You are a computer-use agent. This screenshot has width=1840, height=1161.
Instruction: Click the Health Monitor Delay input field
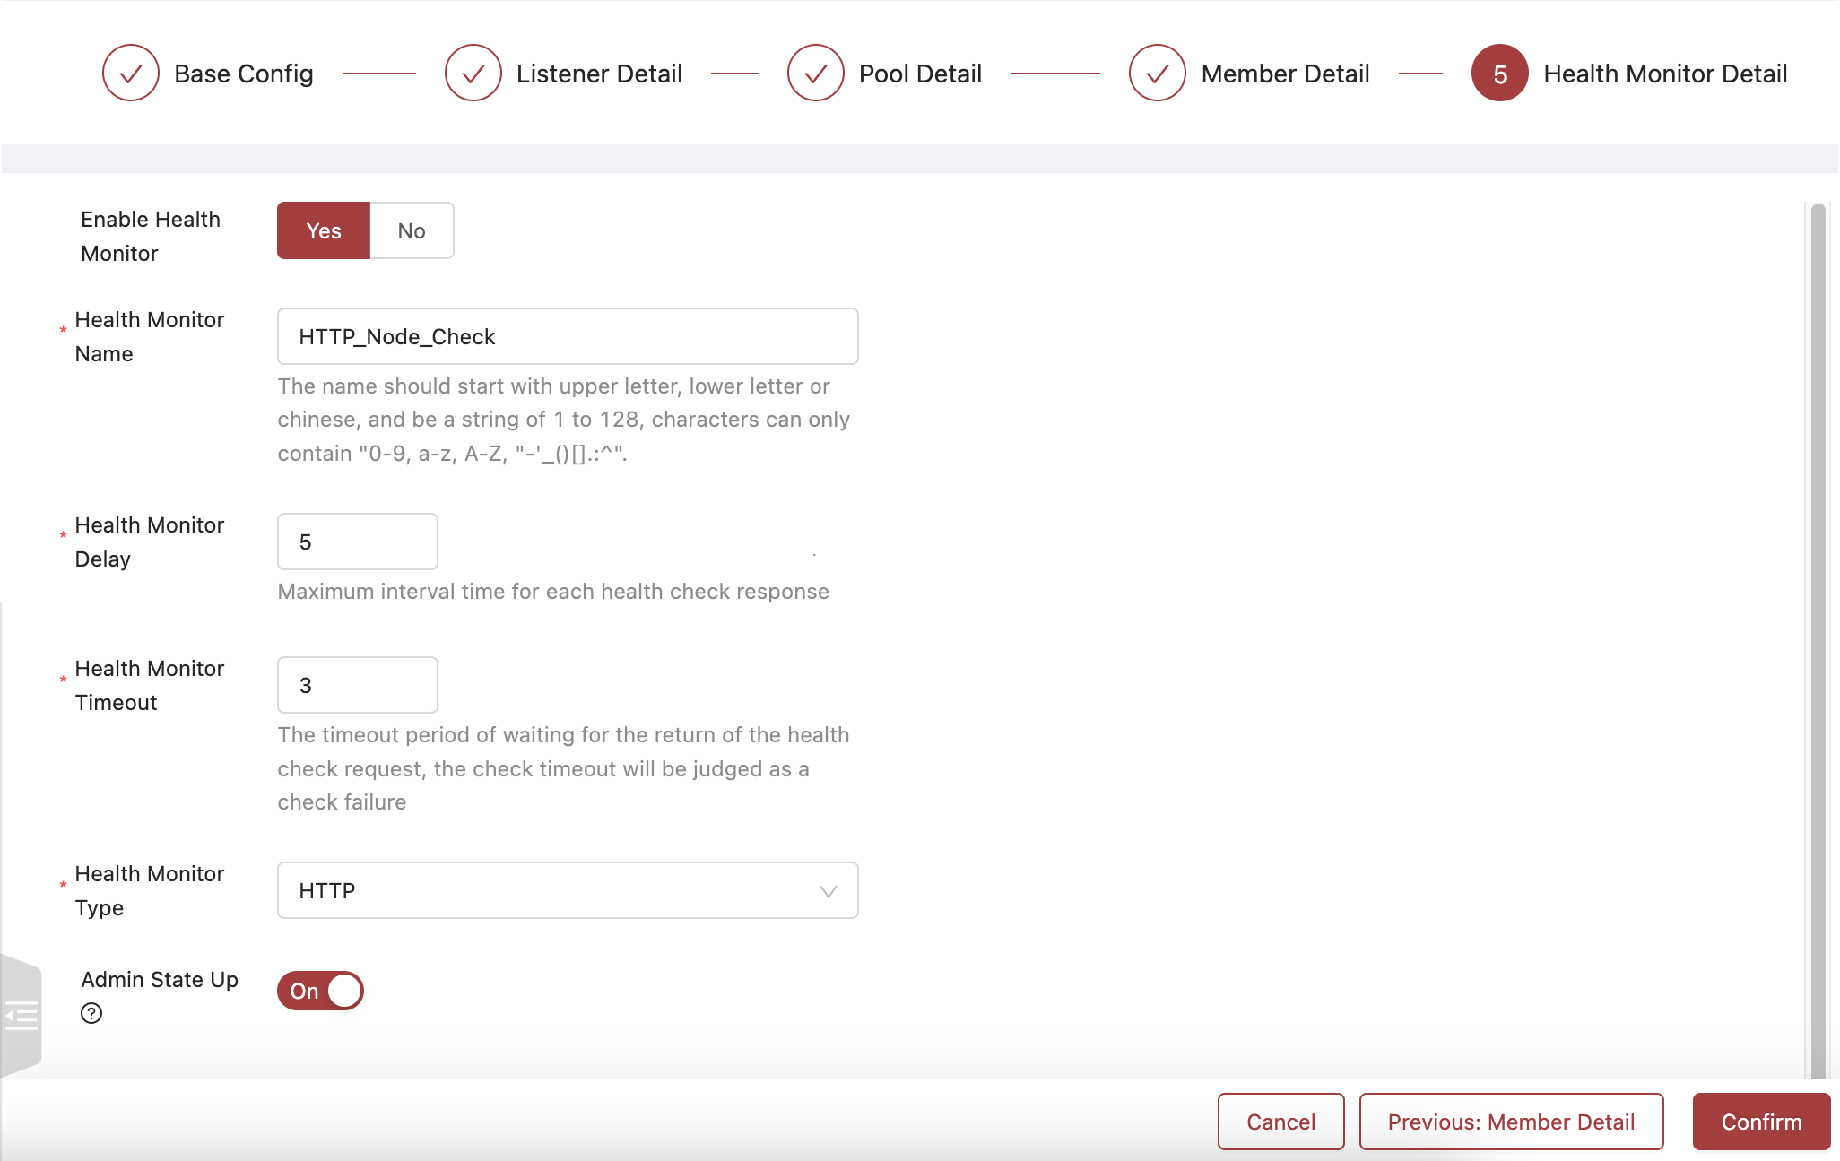pos(359,542)
